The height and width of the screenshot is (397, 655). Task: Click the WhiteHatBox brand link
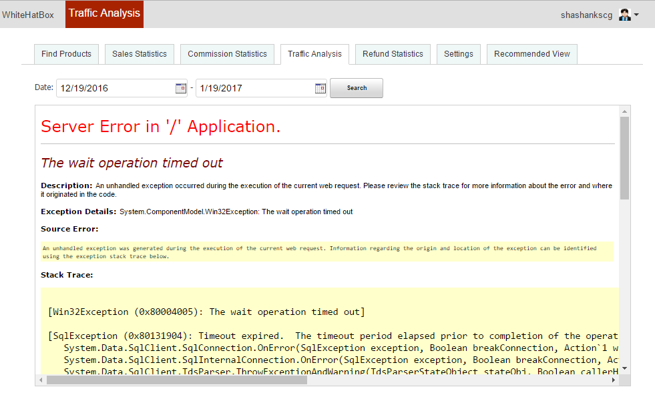[28, 15]
